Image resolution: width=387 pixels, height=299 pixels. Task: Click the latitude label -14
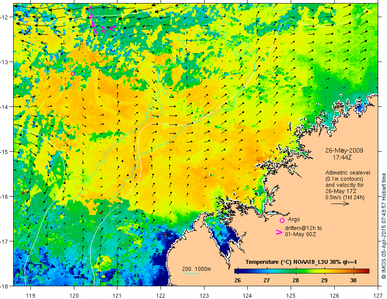(x=5, y=106)
